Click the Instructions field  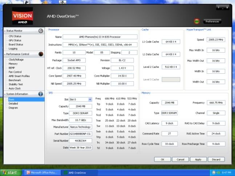click(100, 45)
